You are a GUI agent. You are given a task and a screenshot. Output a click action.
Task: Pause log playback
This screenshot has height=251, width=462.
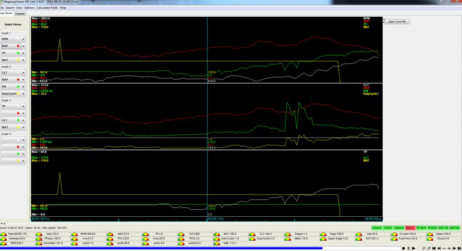point(408,248)
